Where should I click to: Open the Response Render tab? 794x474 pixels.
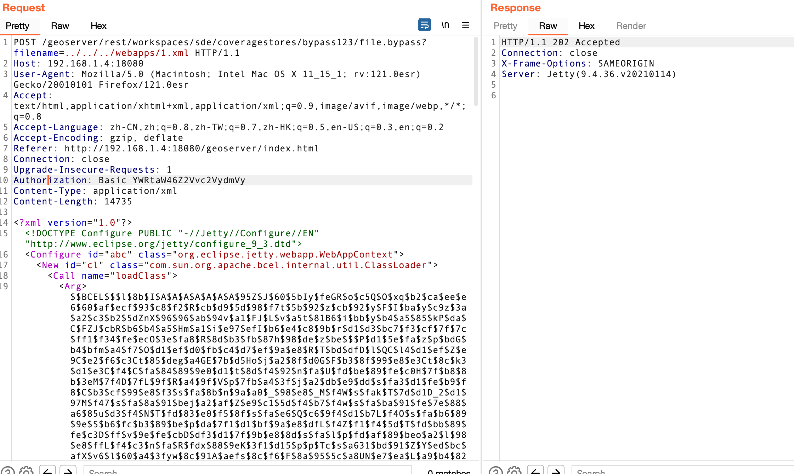631,26
